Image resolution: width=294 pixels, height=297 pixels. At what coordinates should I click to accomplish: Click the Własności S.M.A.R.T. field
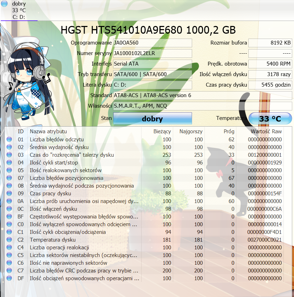point(203,106)
